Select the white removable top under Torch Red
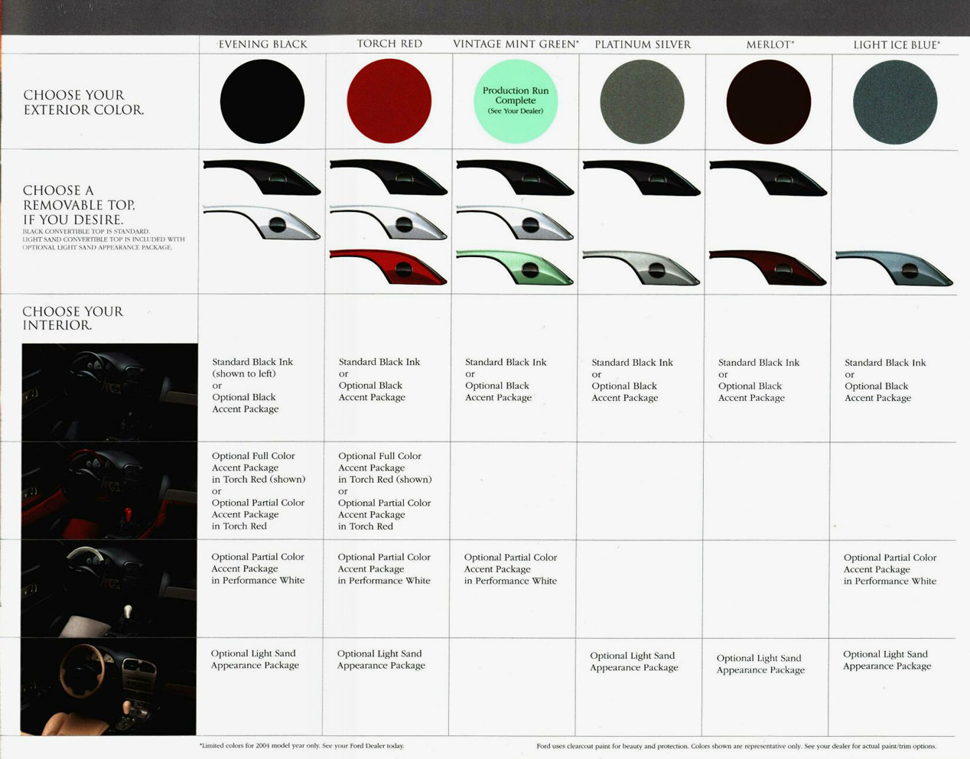 (x=389, y=222)
